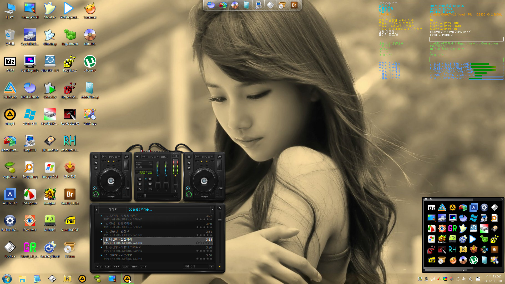Open the ADD menu in playlist
The image size is (505, 284).
(125, 267)
